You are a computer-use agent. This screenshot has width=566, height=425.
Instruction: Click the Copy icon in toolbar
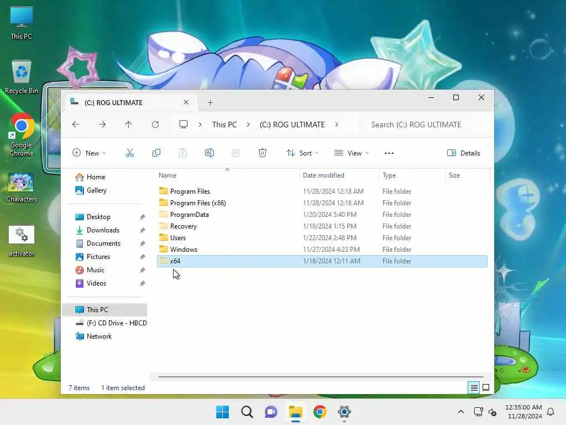pyautogui.click(x=156, y=153)
